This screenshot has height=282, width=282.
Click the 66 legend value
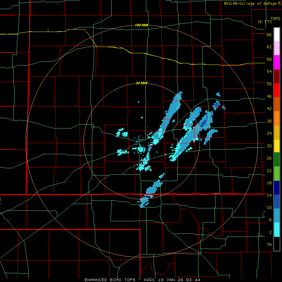coord(269,35)
